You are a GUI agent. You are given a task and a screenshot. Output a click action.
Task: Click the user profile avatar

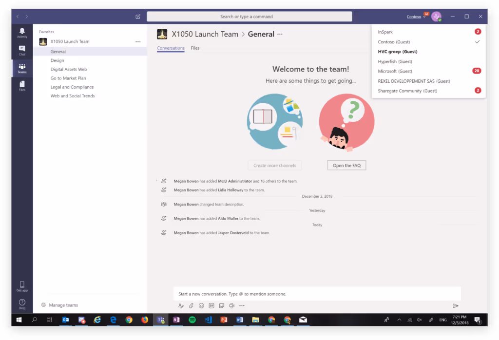pyautogui.click(x=436, y=16)
